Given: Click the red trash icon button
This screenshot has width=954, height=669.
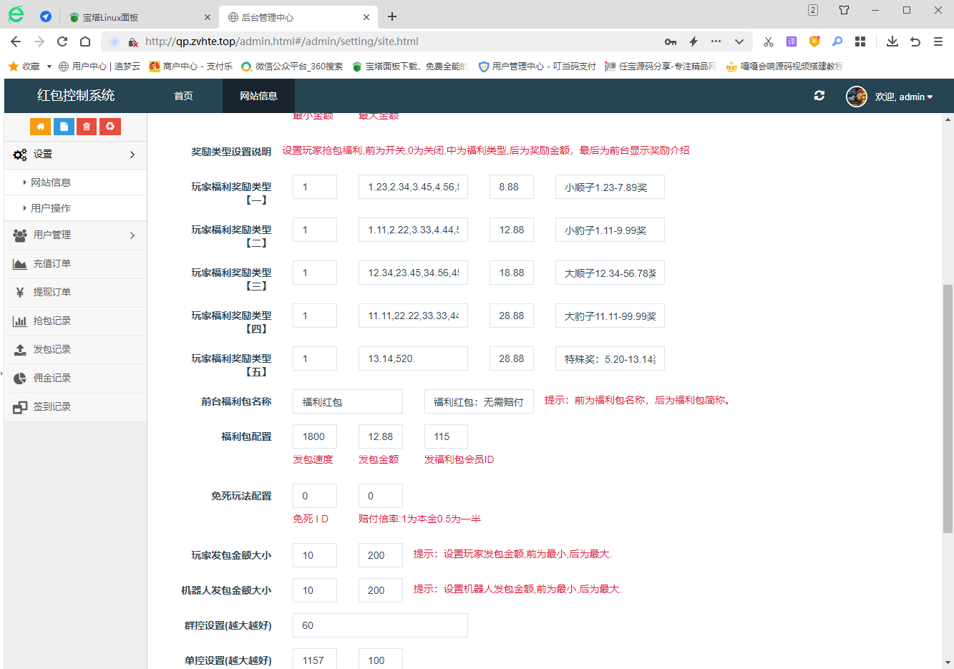Looking at the screenshot, I should click(87, 127).
